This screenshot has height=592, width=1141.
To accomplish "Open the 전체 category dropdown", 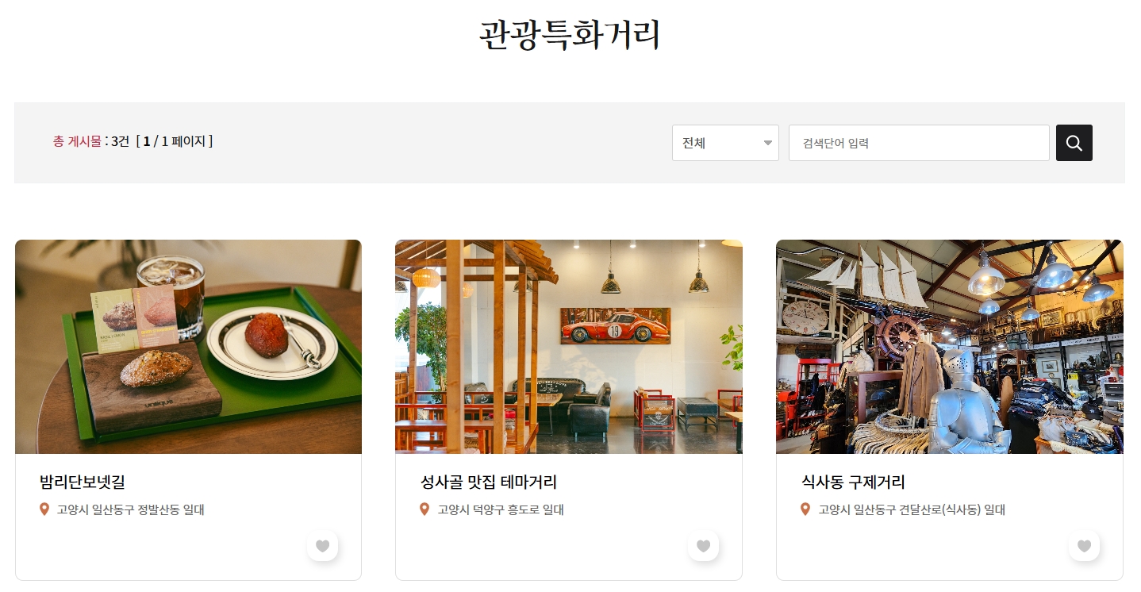I will [725, 143].
